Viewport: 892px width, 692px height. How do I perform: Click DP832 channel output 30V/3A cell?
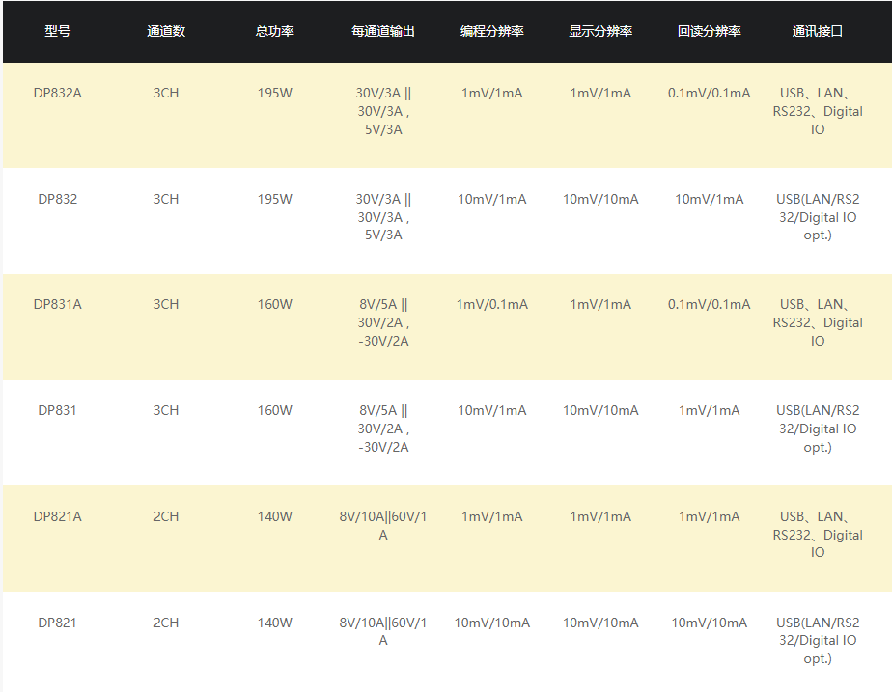click(x=383, y=216)
